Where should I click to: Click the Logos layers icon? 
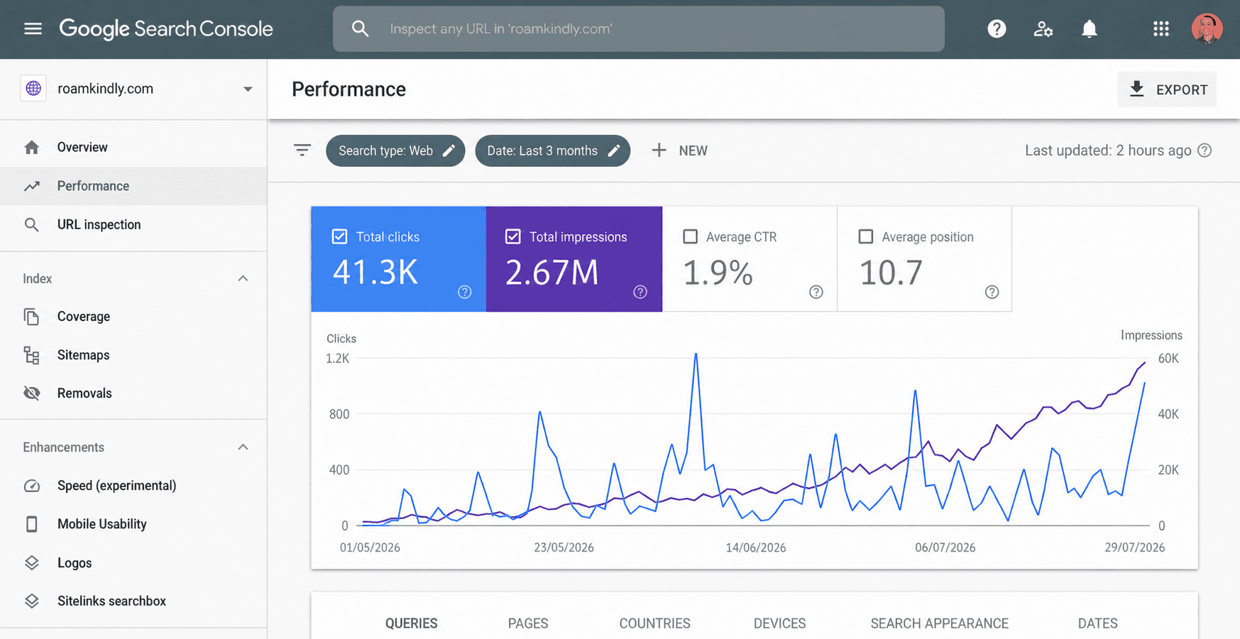click(32, 563)
